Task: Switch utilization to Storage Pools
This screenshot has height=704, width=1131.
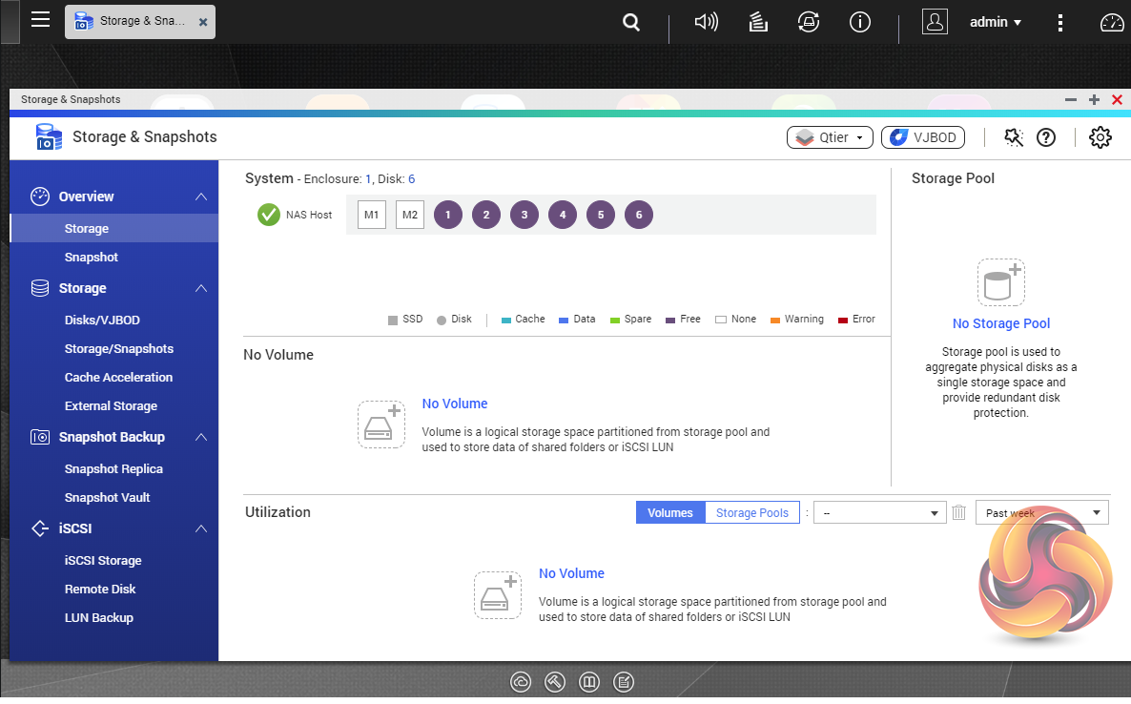Action: (752, 513)
